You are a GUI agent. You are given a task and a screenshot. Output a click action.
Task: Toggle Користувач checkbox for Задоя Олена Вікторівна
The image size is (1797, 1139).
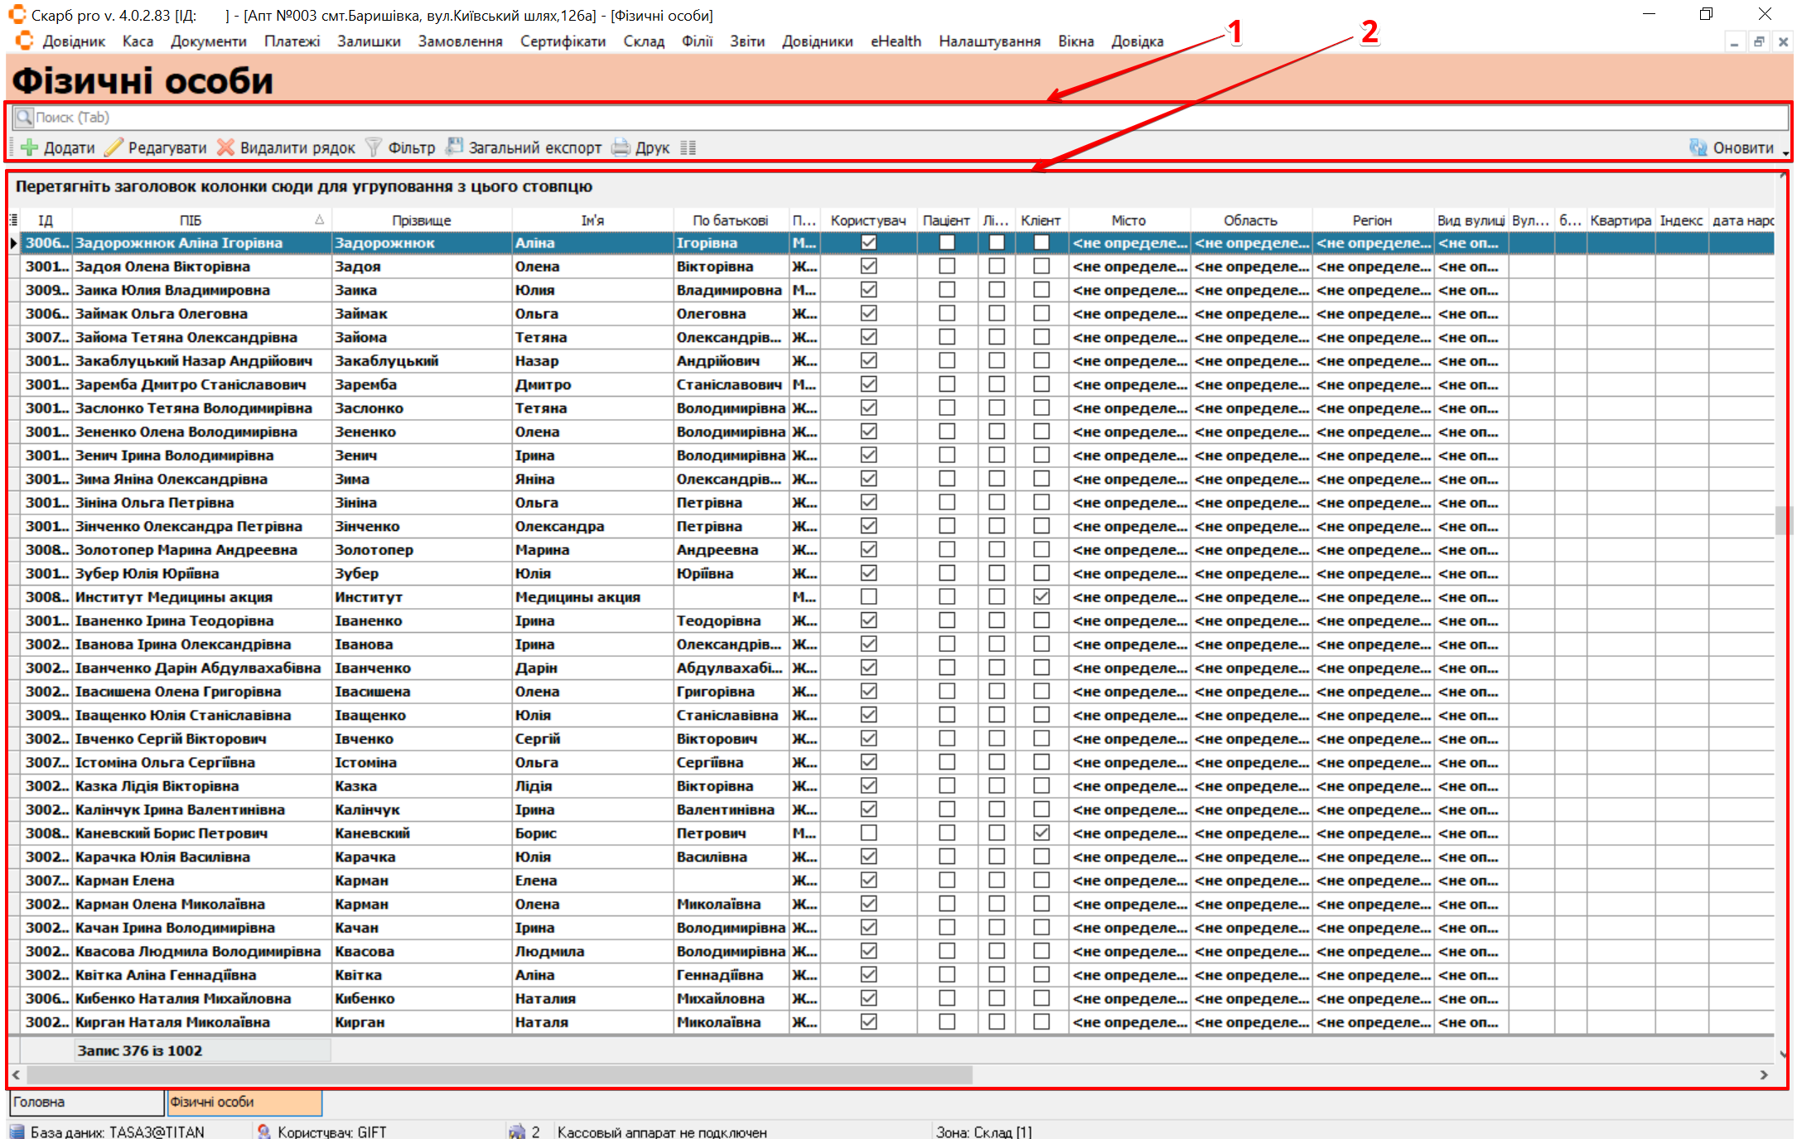[868, 266]
